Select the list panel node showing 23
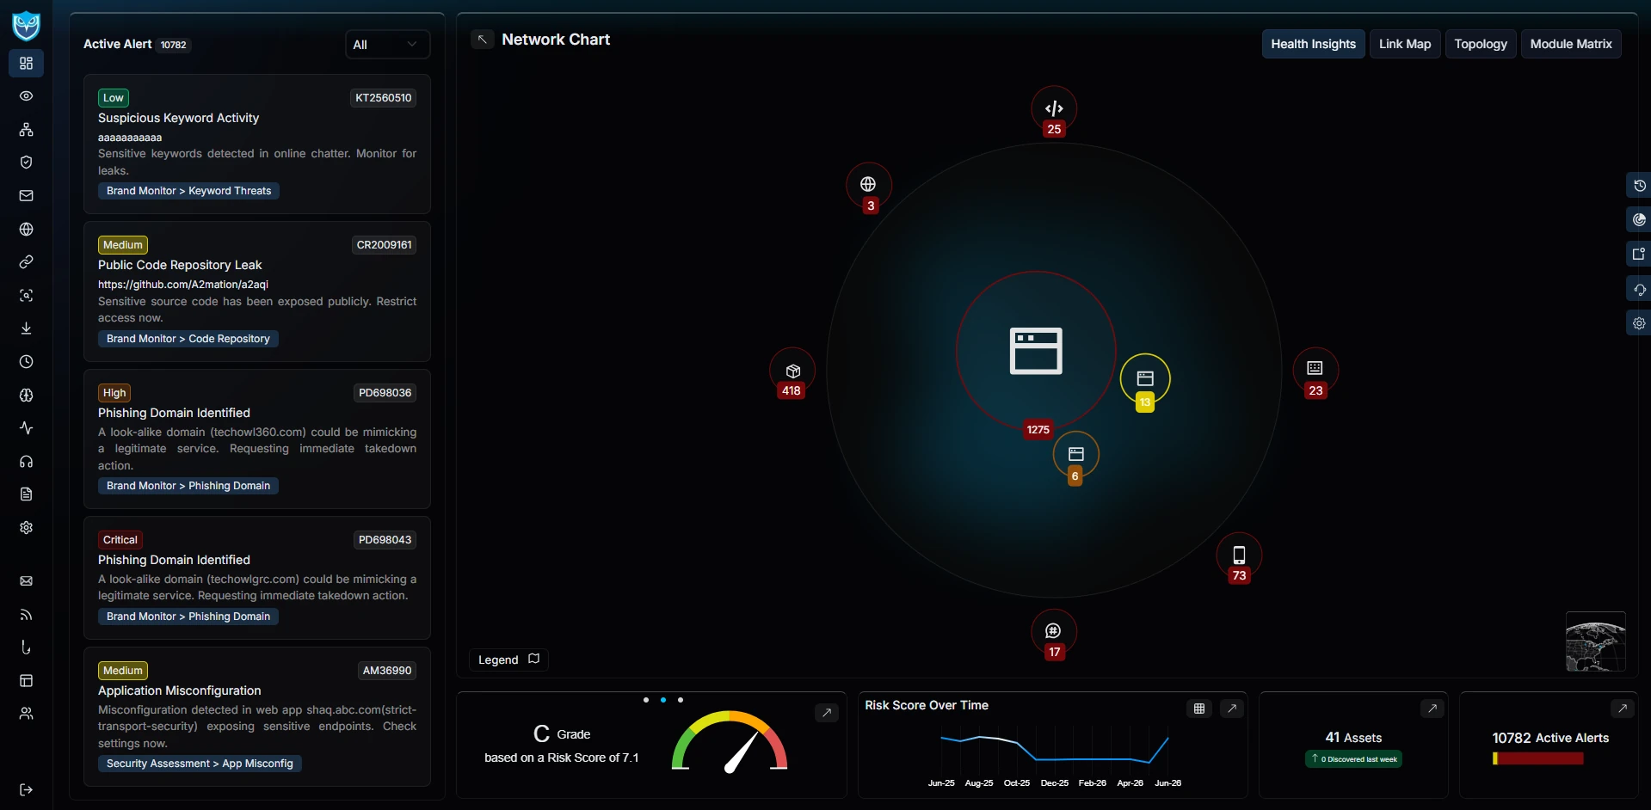Screen dimensions: 1651x810 coord(1315,369)
